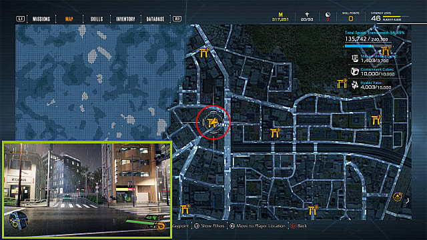The width and height of the screenshot is (427, 240).
Task: Choose Show Filters
Action: coord(209,226)
